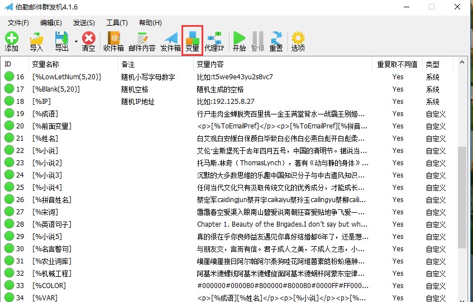Select the [%前面变量] variable row
The width and height of the screenshot is (473, 302).
(227, 126)
